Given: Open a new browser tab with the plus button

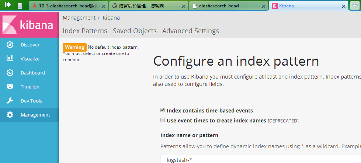Looking at the screenshot, I should point(355,6).
